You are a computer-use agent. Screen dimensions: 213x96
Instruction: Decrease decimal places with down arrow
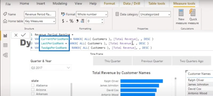(x=102, y=22)
